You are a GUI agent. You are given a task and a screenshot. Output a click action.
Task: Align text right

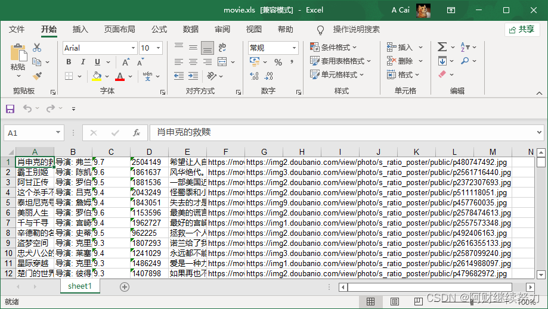(x=208, y=62)
